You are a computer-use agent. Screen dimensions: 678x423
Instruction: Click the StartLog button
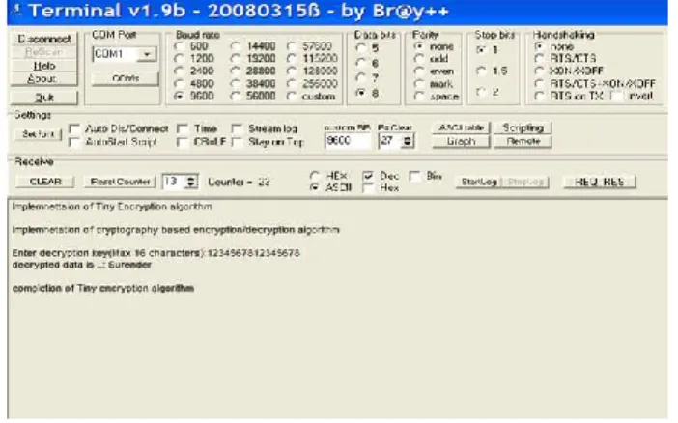(x=479, y=183)
